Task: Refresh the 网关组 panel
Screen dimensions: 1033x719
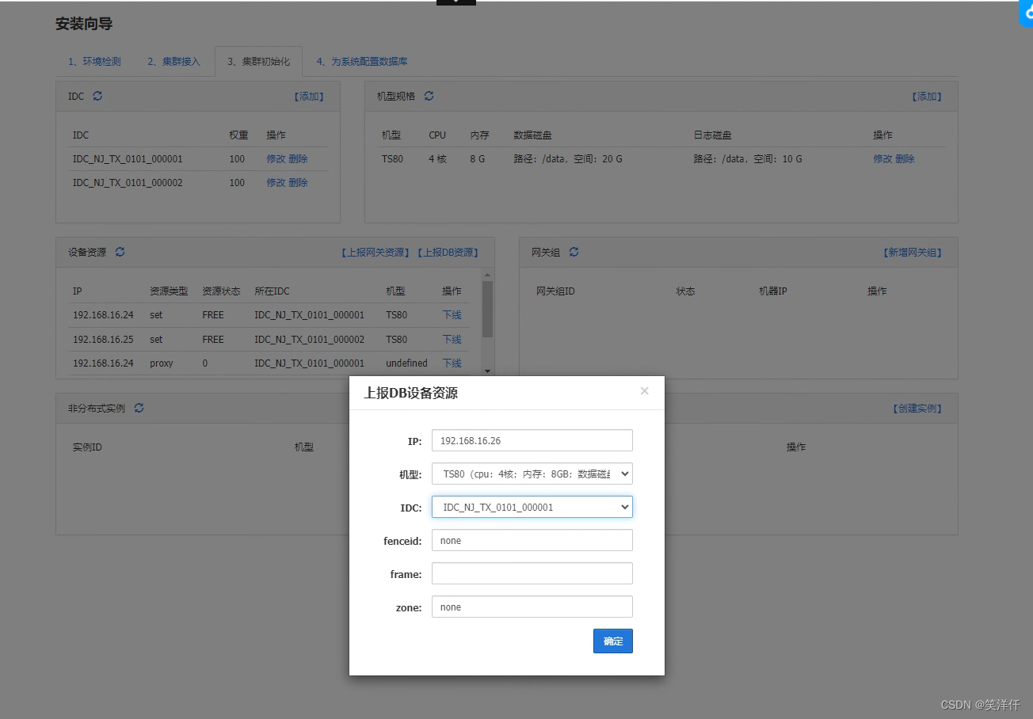Action: 574,252
